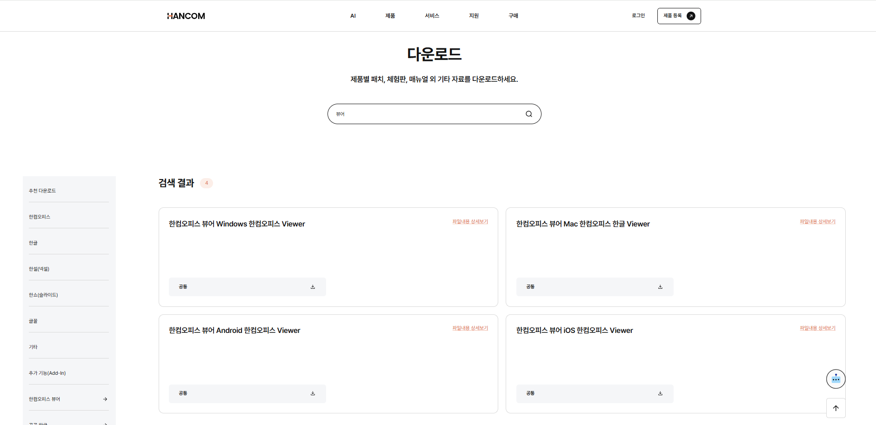This screenshot has width=876, height=425.
Task: Download the Mac viewer 공통 file
Action: tap(660, 287)
